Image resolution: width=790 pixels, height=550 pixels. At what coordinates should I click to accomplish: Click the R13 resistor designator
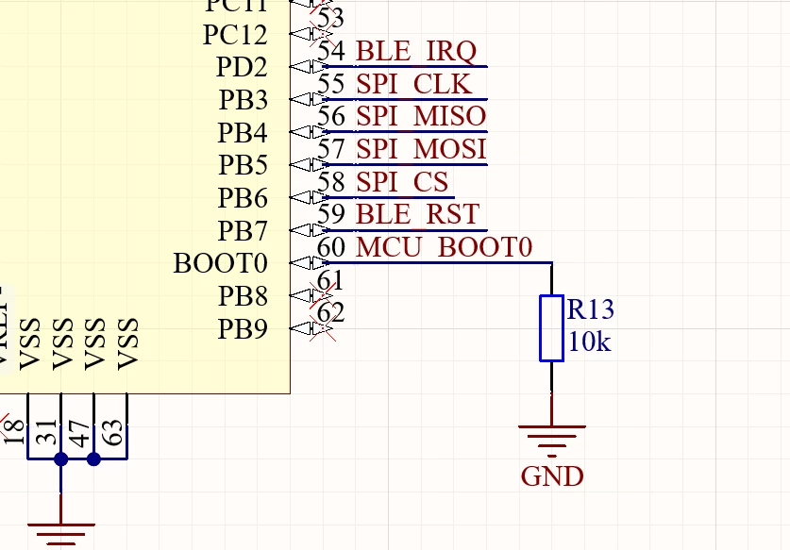tap(591, 309)
